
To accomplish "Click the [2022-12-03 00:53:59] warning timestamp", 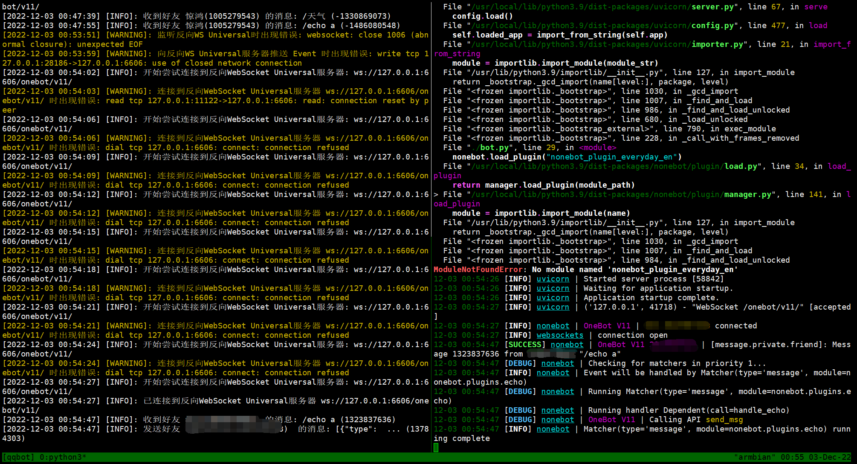I will (x=51, y=54).
